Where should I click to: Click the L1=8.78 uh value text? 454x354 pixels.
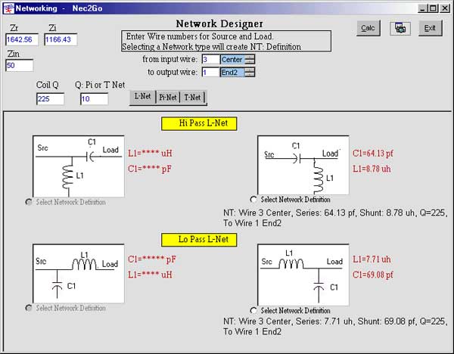click(x=372, y=169)
